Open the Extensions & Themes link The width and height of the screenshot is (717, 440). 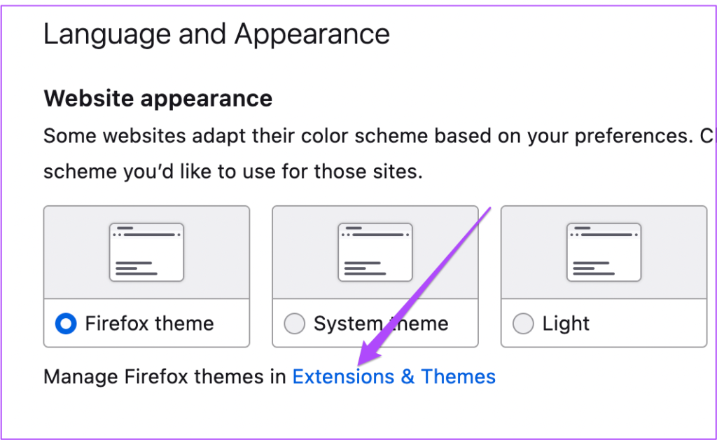point(394,377)
